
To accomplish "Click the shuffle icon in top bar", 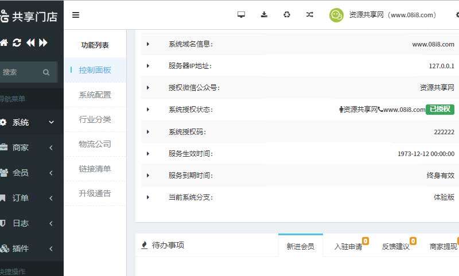I will pyautogui.click(x=310, y=14).
